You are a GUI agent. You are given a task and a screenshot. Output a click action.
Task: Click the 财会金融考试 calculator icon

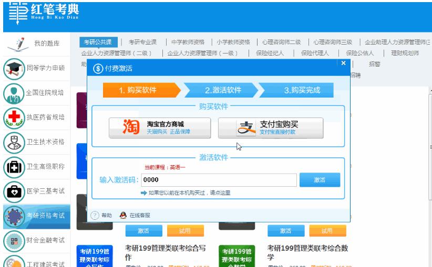coord(14,241)
